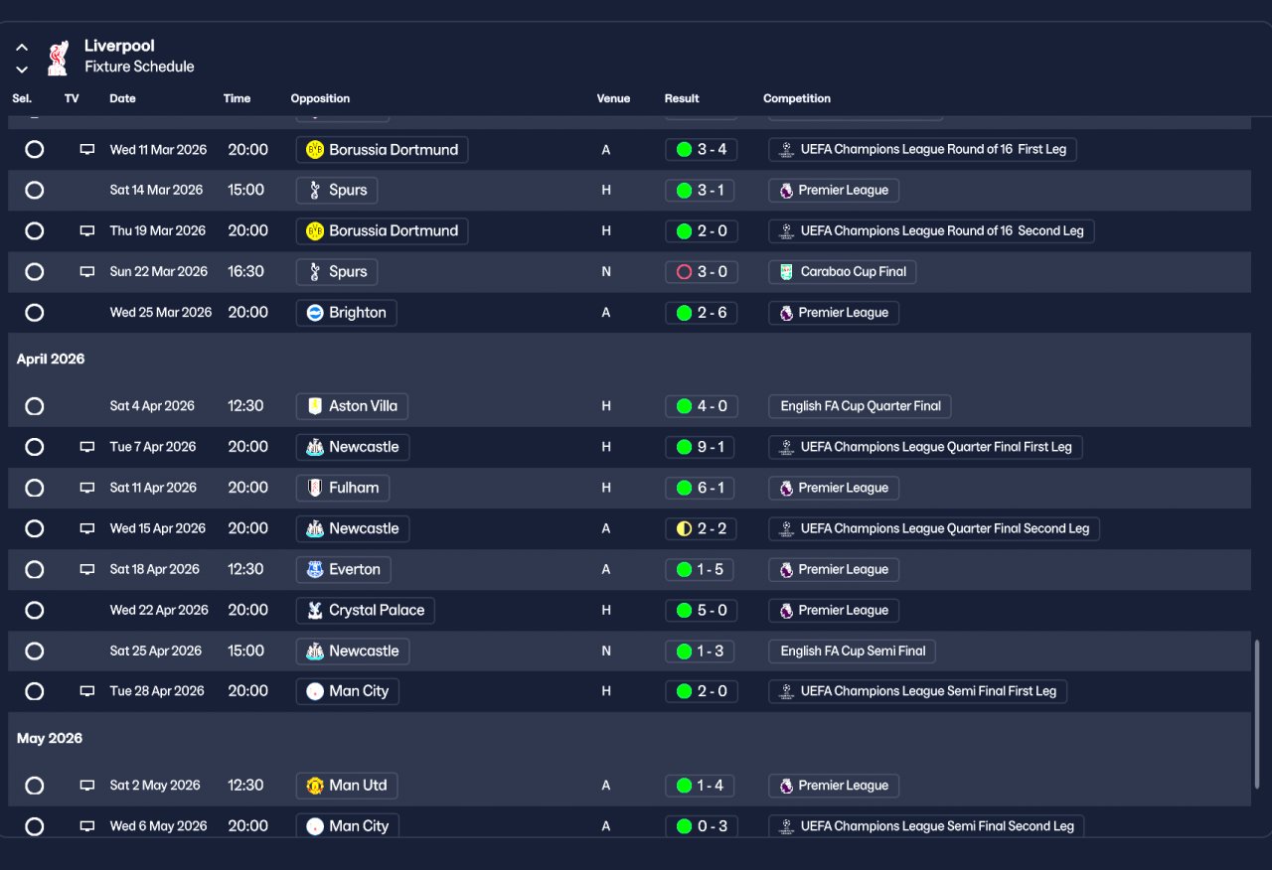Click the TV icon on the Tue 7 Apr row
The image size is (1272, 870).
click(87, 447)
